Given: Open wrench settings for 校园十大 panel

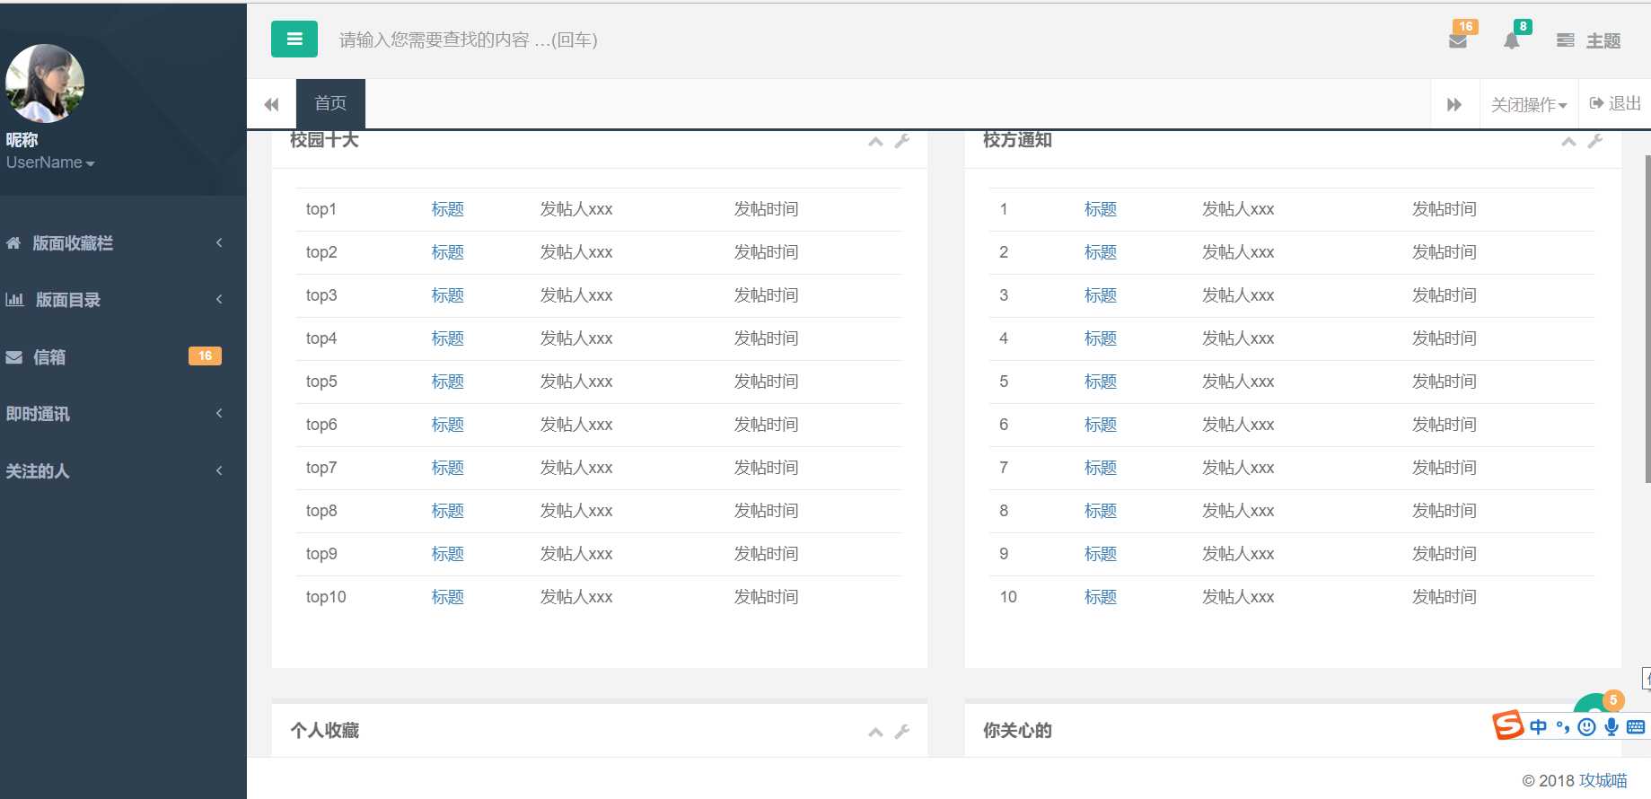Looking at the screenshot, I should pos(902,141).
